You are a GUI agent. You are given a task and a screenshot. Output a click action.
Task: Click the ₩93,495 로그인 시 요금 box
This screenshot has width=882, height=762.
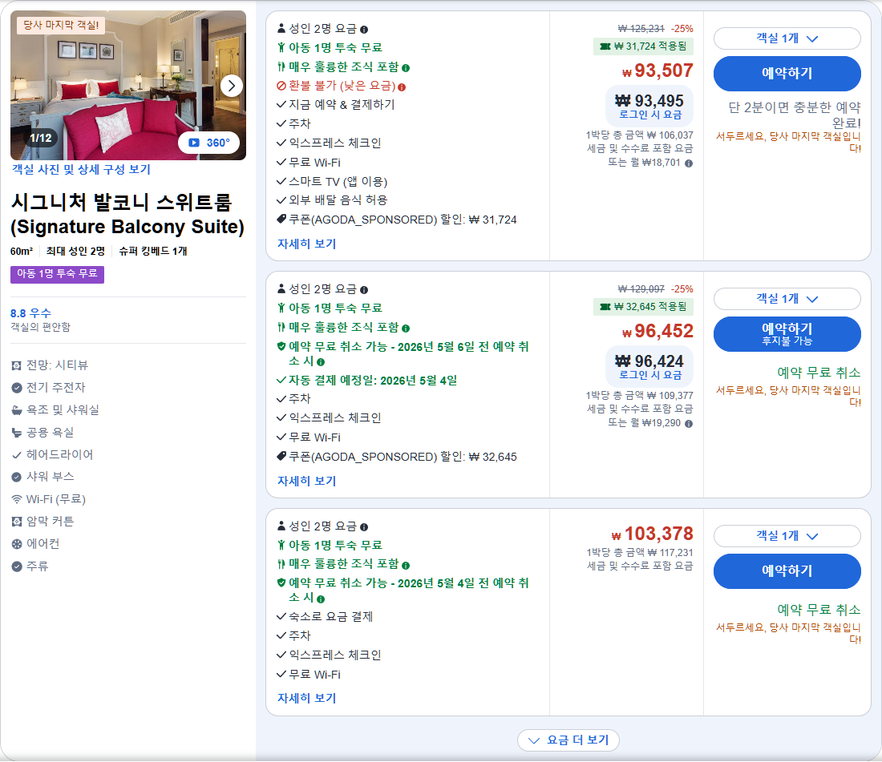(x=649, y=106)
